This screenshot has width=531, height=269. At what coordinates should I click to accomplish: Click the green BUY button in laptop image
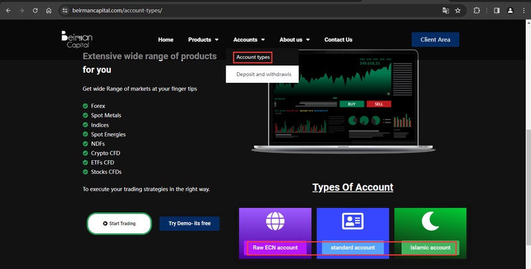pos(352,104)
